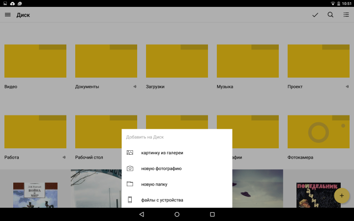Open the Война и мир book cover
This screenshot has height=221, width=354.
(x=35, y=195)
